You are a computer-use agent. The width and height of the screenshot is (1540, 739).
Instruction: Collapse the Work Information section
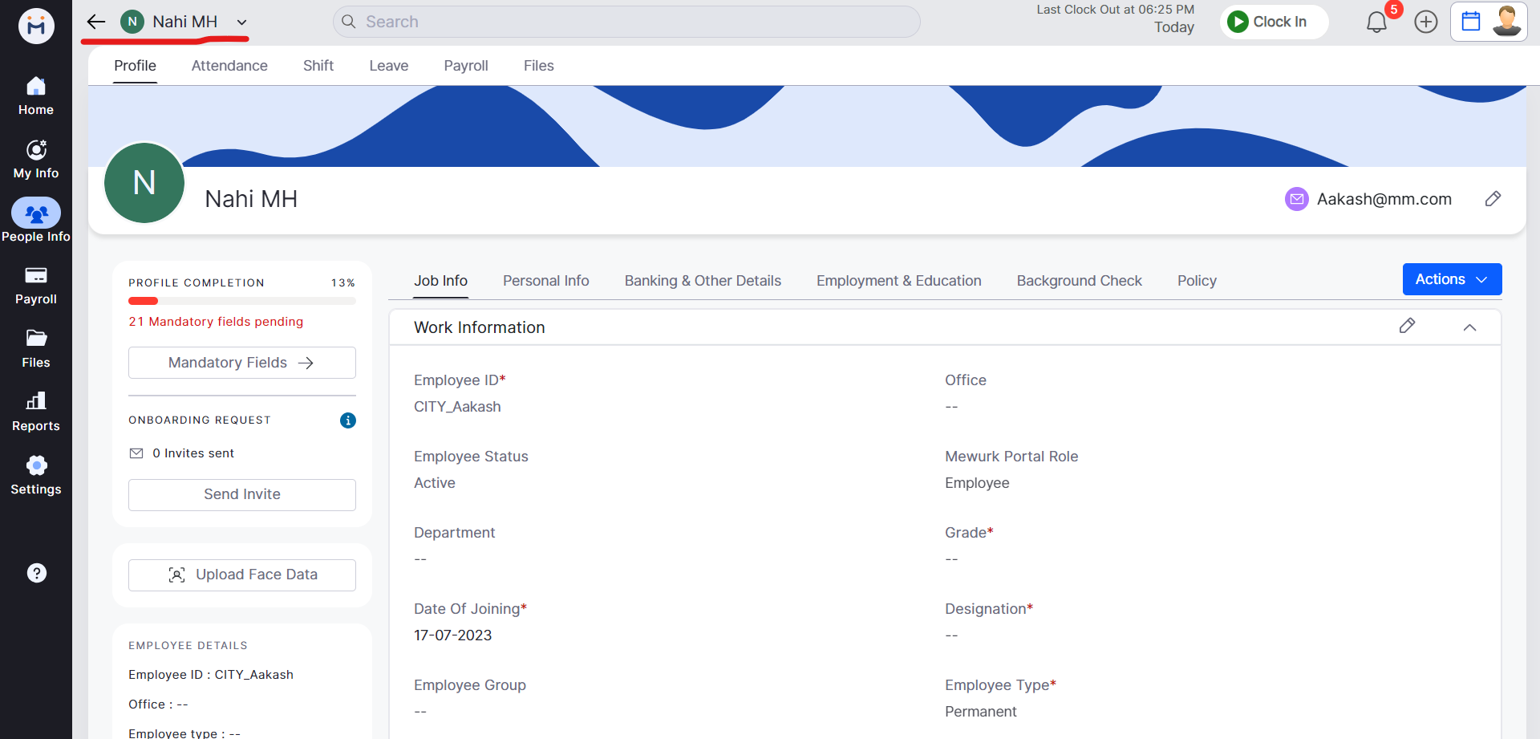click(1469, 327)
